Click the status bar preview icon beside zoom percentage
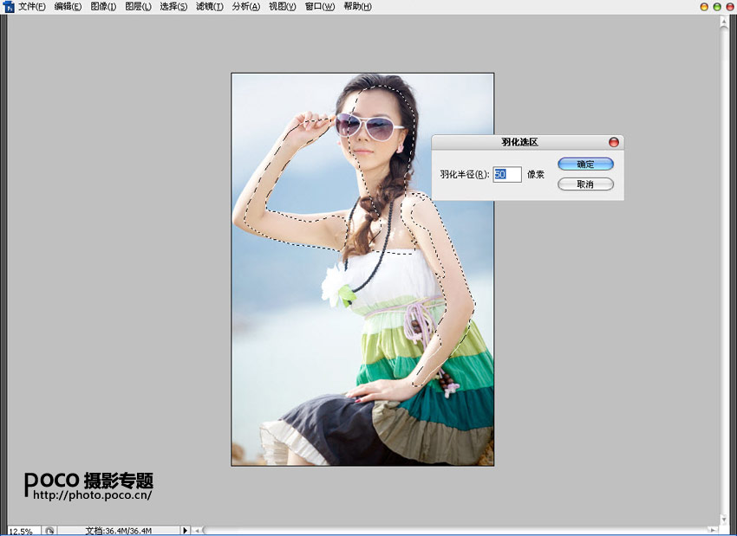The width and height of the screenshot is (737, 536). tap(50, 530)
